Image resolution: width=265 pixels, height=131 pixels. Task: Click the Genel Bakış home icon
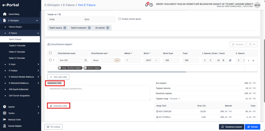tap(5, 14)
